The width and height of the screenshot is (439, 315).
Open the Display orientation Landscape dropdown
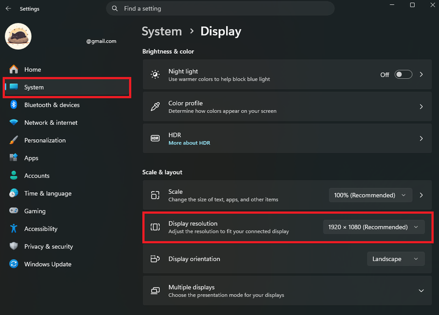tap(396, 259)
